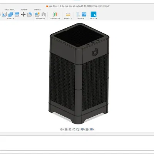Expand the MODIFY dropdown menu
Image resolution: width=154 pixels, height=154 pixels.
click(x=10, y=18)
